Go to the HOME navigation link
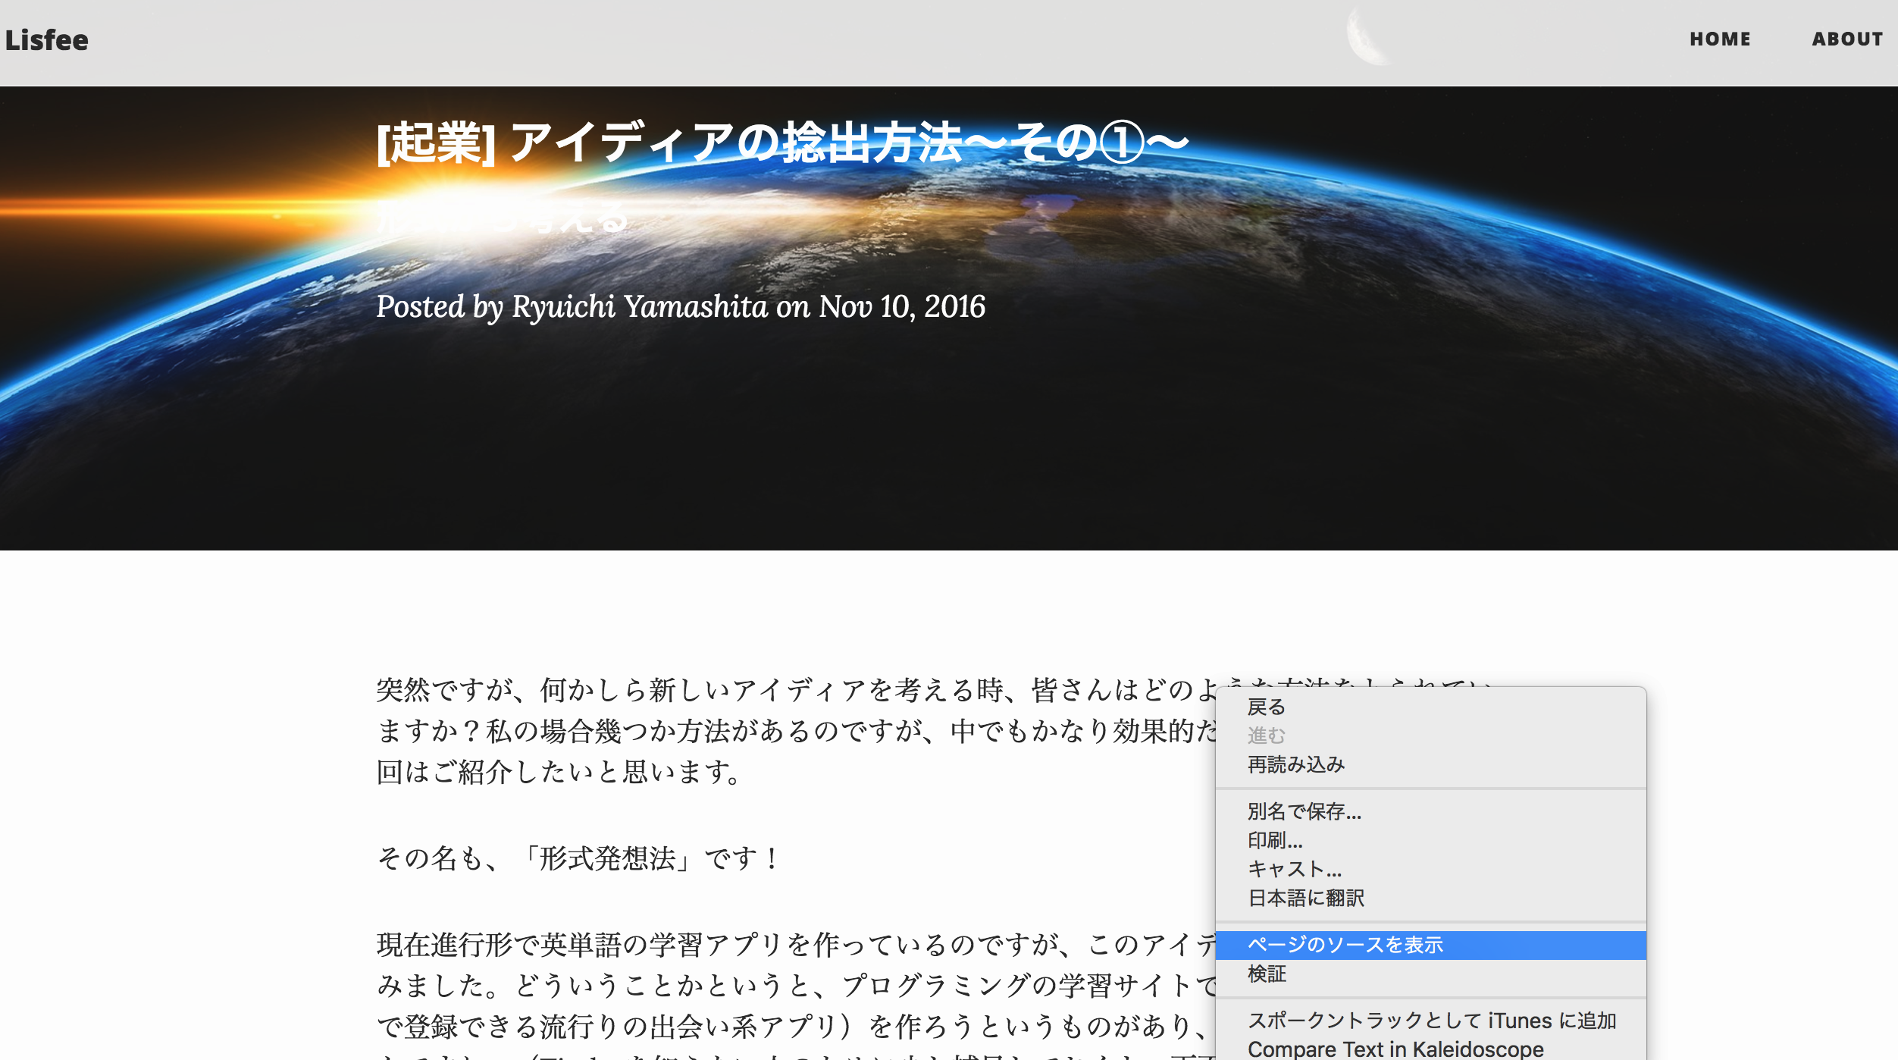The width and height of the screenshot is (1898, 1060). point(1720,39)
